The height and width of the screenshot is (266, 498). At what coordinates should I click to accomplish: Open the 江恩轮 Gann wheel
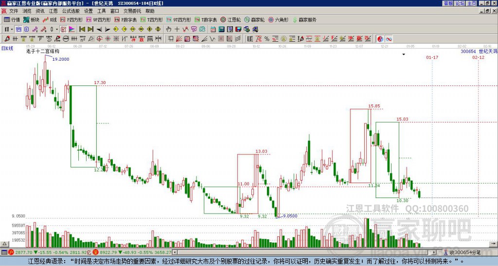(231, 19)
